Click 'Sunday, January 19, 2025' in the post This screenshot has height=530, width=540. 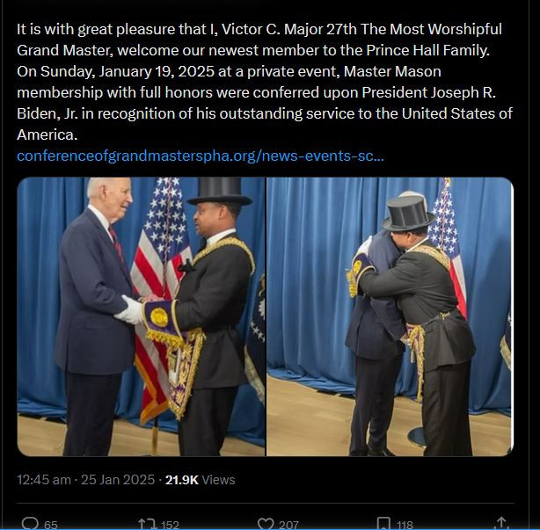[128, 71]
